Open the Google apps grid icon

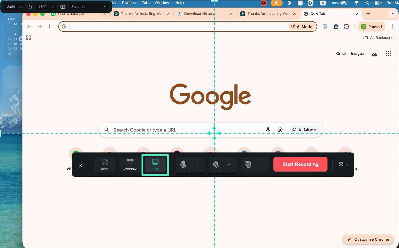[388, 54]
